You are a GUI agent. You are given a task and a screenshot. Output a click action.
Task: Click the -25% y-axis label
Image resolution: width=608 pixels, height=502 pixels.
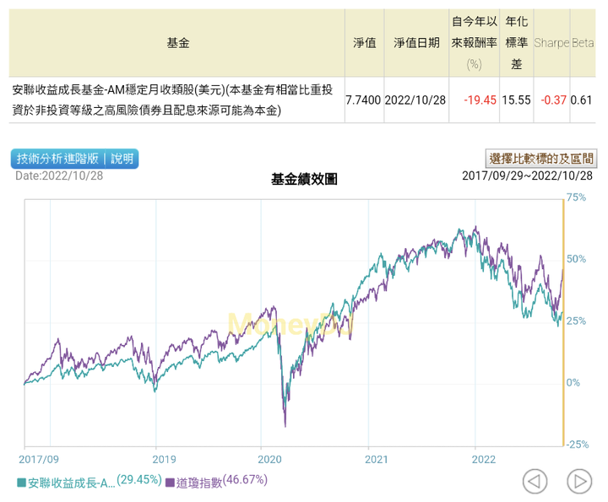coord(578,445)
